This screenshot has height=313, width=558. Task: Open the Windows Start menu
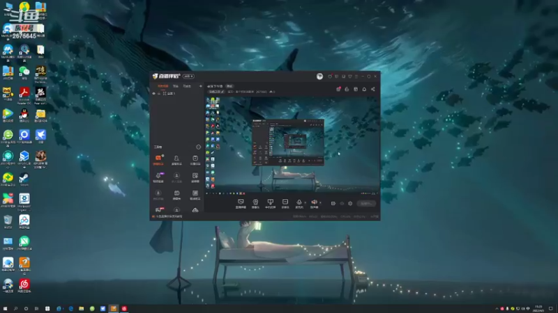[5, 308]
